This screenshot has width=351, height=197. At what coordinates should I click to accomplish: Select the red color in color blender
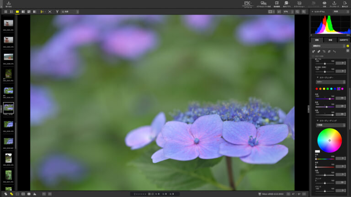coord(317,88)
